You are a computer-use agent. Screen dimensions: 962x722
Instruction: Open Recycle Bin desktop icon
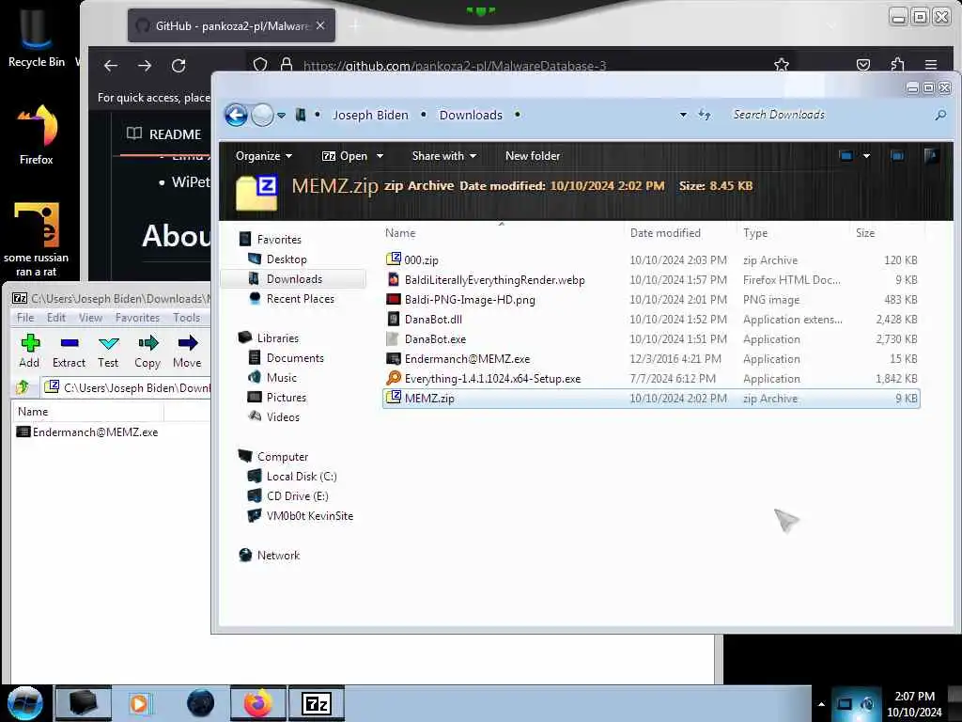pos(37,39)
